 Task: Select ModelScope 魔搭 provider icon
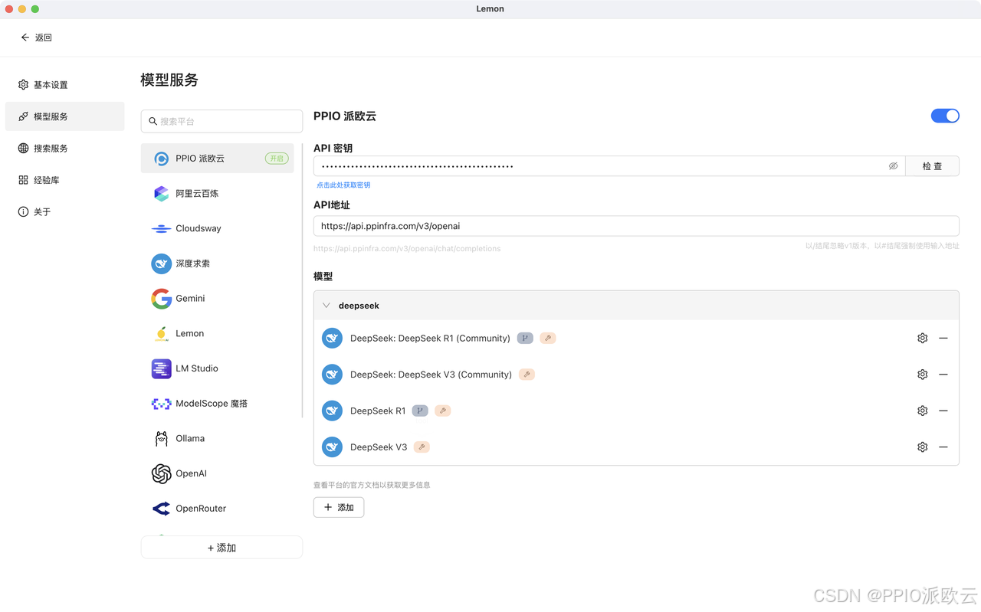(x=161, y=404)
